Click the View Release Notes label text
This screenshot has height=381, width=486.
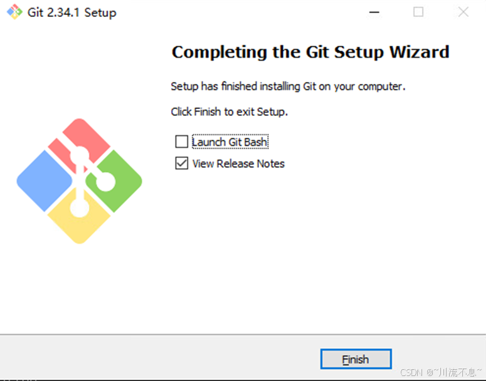238,164
